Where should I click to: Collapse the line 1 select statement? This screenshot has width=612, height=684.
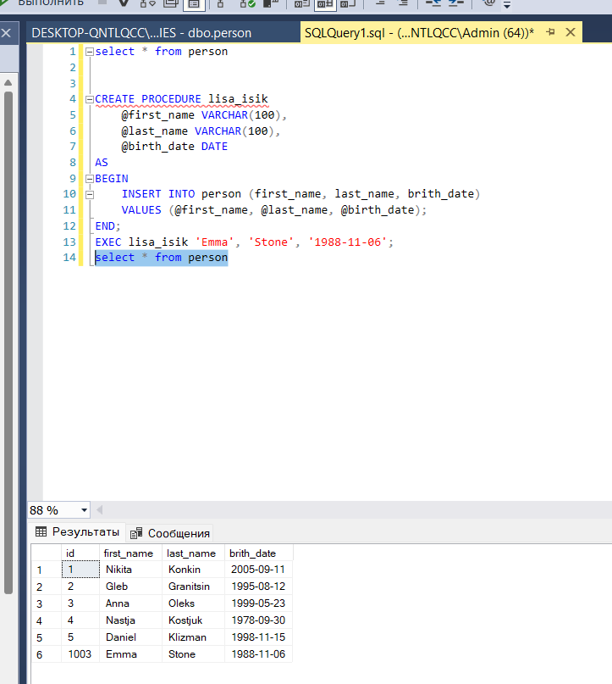coord(90,52)
